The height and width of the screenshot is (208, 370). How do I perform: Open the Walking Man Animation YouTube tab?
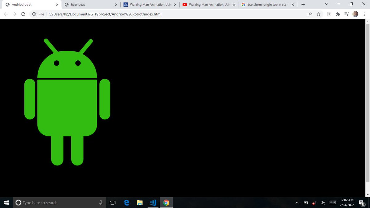coord(207,4)
